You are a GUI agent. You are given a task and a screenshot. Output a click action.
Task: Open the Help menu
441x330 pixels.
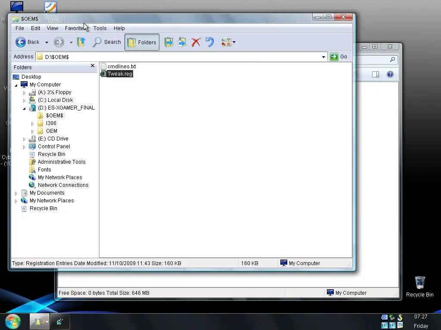[119, 28]
